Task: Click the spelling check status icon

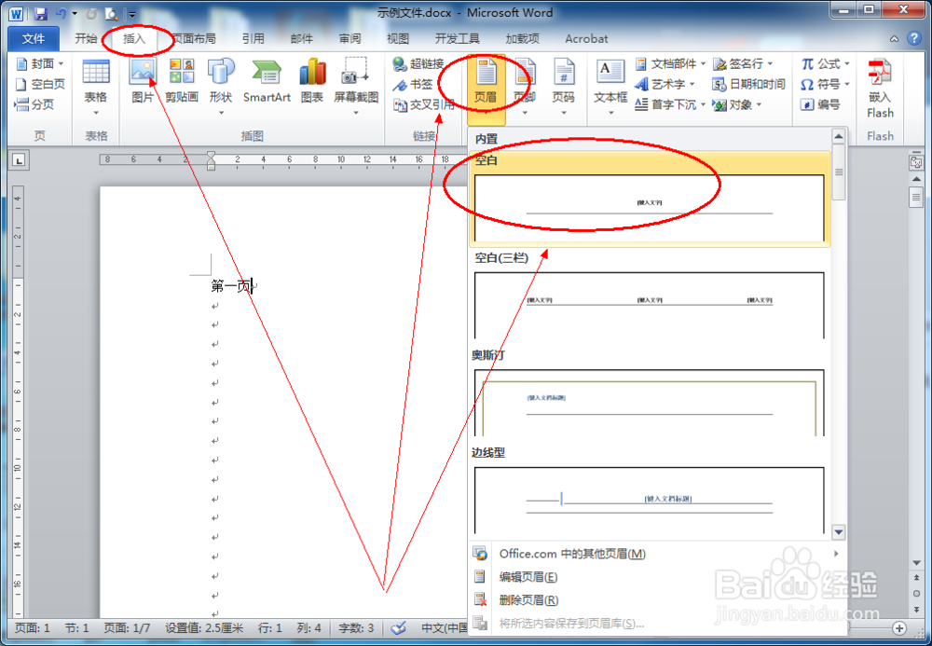Action: (x=399, y=628)
